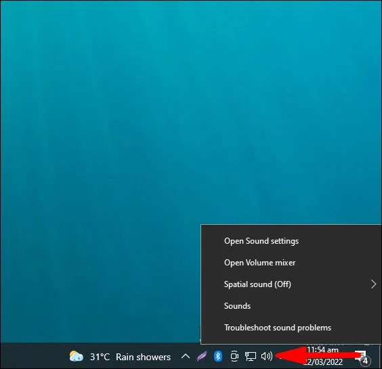Open the Bluetooth tray icon
Screen dimensions: 382x369
coord(218,356)
